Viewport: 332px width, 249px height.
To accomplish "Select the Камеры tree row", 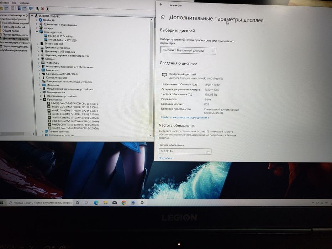I will coord(50,59).
